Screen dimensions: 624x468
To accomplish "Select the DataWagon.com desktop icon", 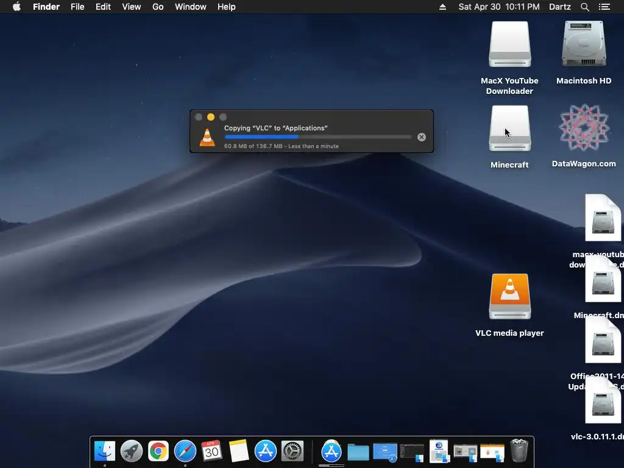I will (x=584, y=127).
